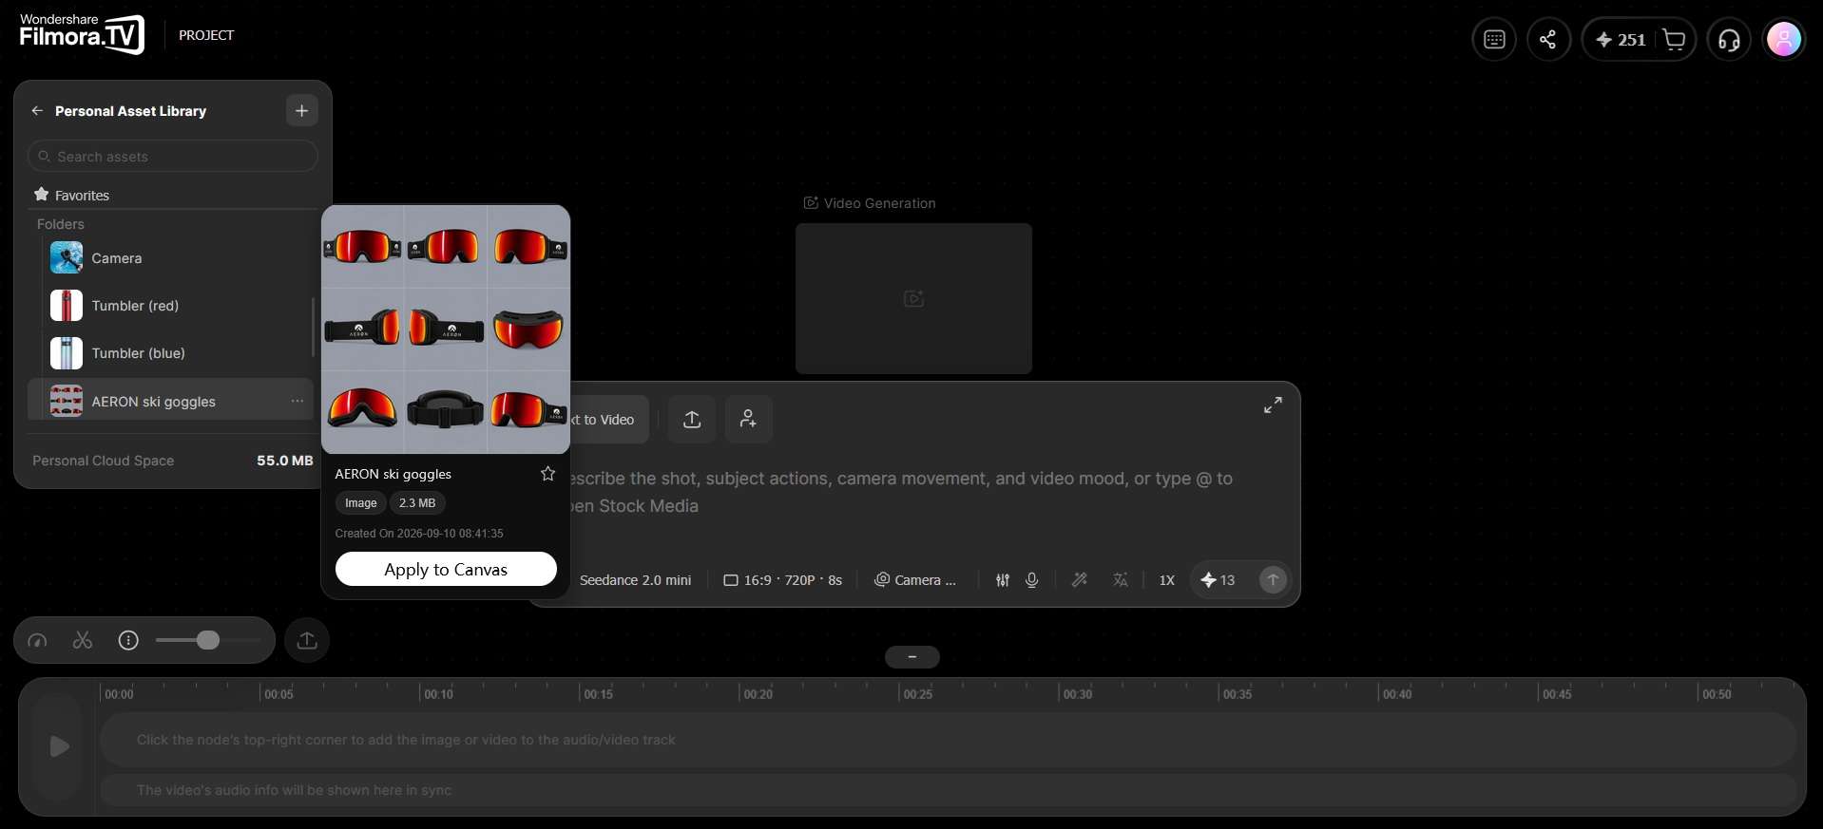This screenshot has width=1823, height=829.
Task: Go back from Personal Asset Library
Action: point(37,111)
